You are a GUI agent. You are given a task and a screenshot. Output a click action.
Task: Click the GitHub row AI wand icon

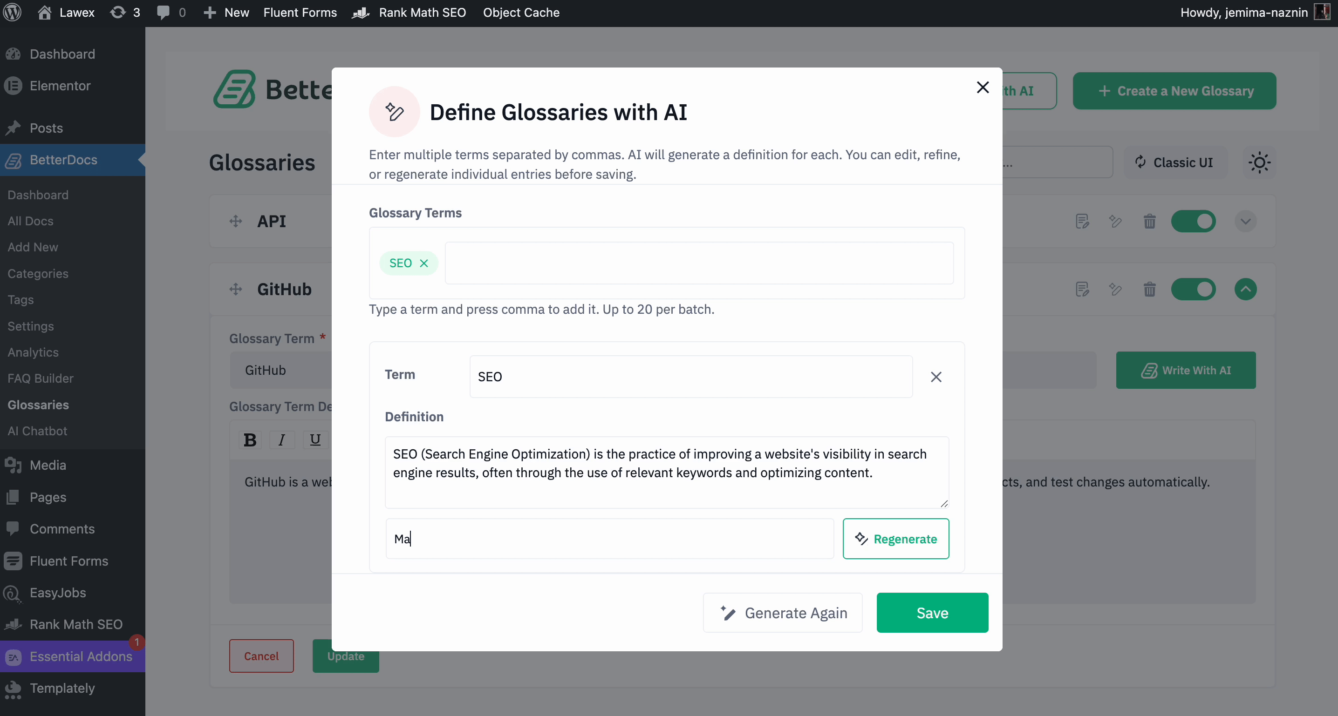(x=1115, y=289)
